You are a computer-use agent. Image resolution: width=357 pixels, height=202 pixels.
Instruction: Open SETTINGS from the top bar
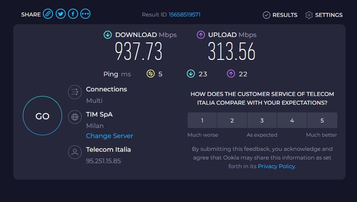click(x=324, y=15)
